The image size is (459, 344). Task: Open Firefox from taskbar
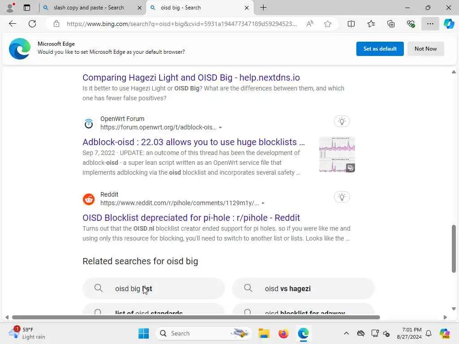point(283,333)
